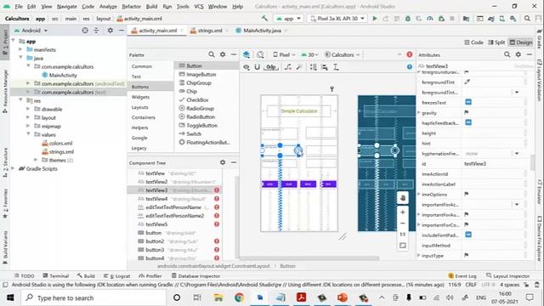Viewport: 544px width, 306px height.
Task: Open the Terminal tool window
Action: (x=55, y=275)
